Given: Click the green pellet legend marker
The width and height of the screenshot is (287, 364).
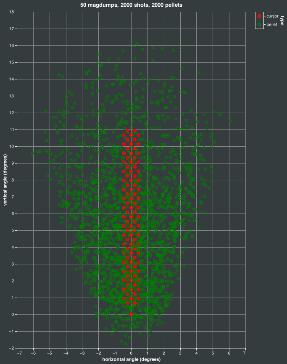Looking at the screenshot, I should [259, 24].
